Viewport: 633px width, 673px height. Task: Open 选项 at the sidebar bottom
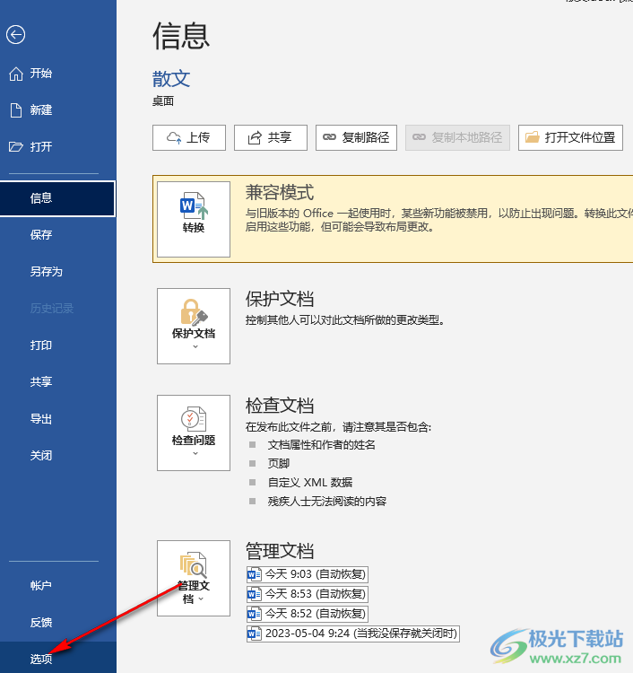click(41, 659)
